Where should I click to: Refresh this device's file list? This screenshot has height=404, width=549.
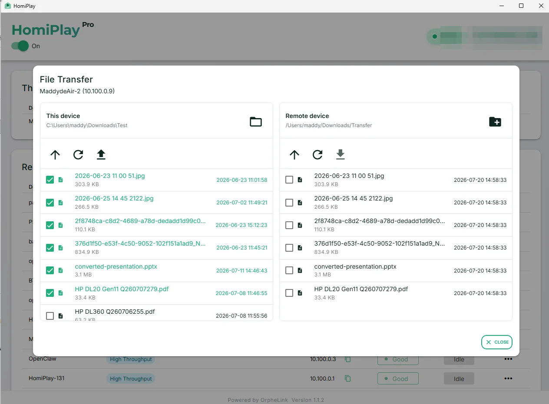click(78, 154)
